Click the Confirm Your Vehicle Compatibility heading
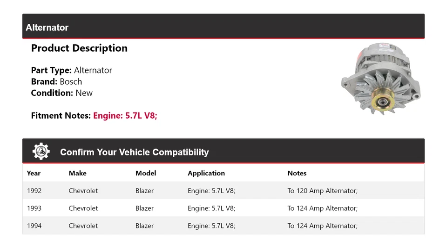 coord(134,152)
